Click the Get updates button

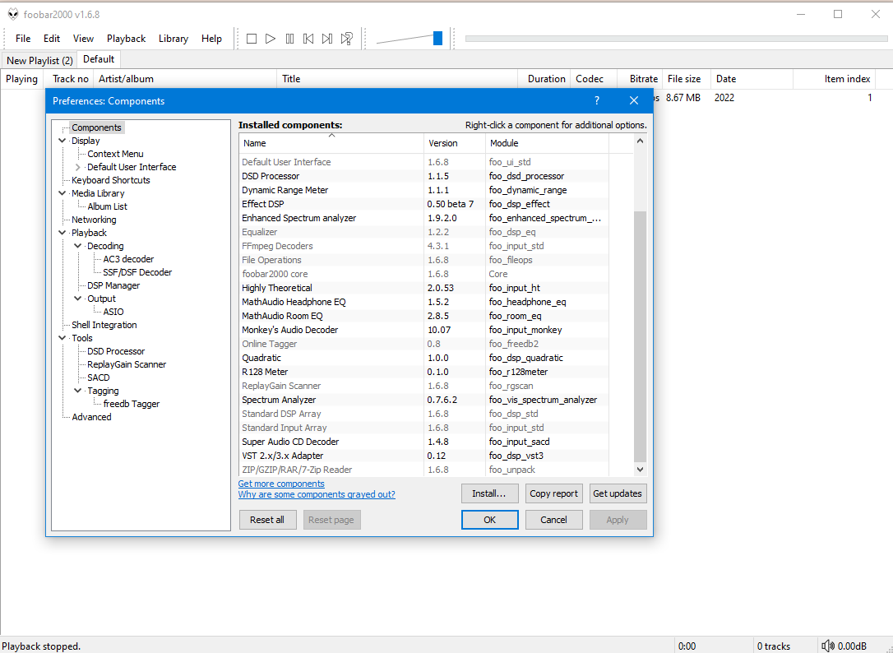[618, 493]
